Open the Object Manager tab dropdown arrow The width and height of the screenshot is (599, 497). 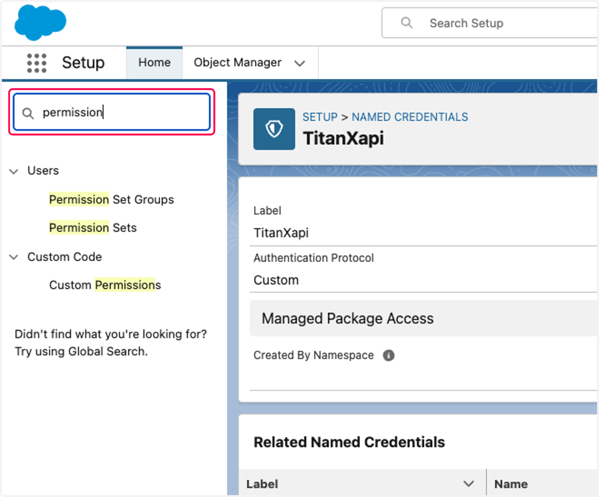click(x=299, y=63)
